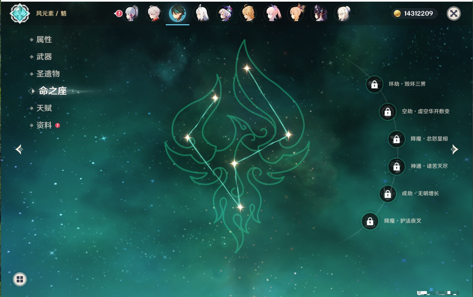Screen dimensions: 473x297
Task: Select Ningguang's portrait with white hair bun
Action: (343, 13)
